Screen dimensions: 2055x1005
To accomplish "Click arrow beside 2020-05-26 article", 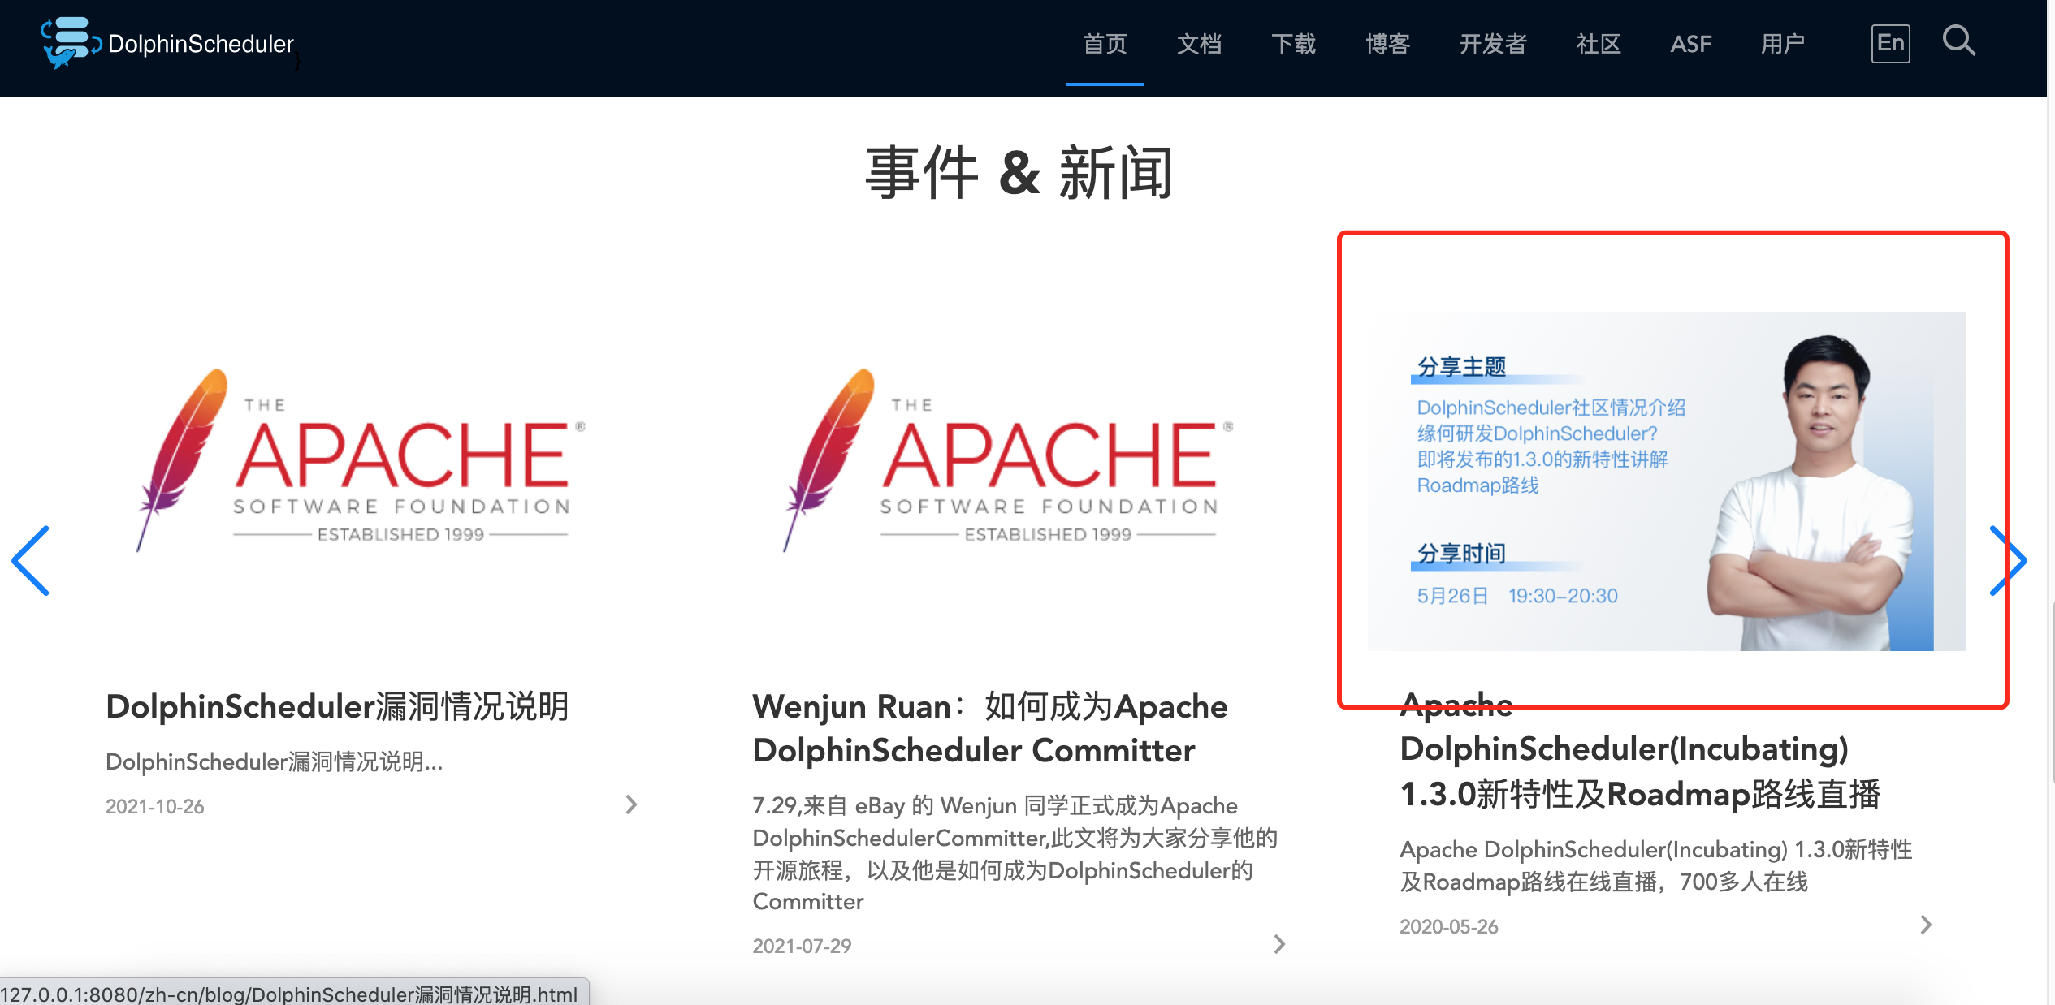I will 1926,925.
